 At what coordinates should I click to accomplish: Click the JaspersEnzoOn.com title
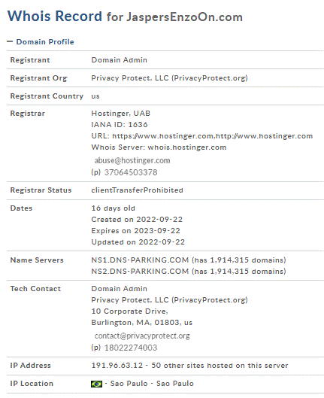(x=185, y=17)
